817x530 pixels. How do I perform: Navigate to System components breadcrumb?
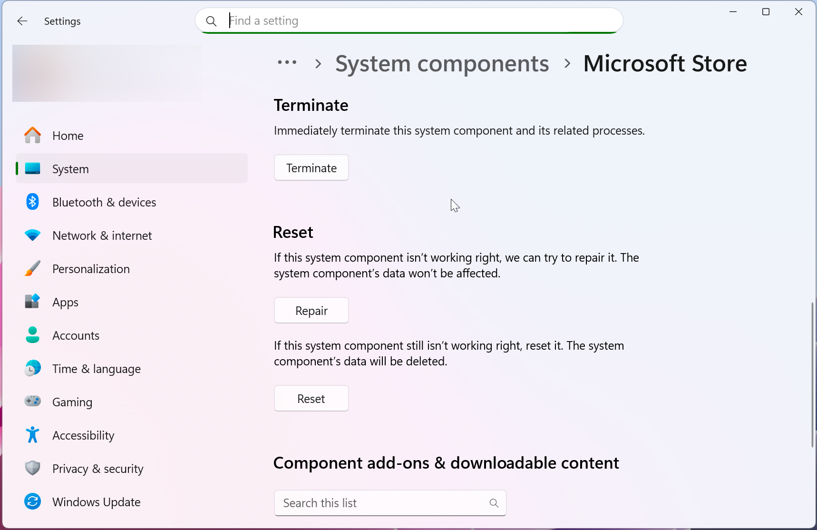click(442, 63)
